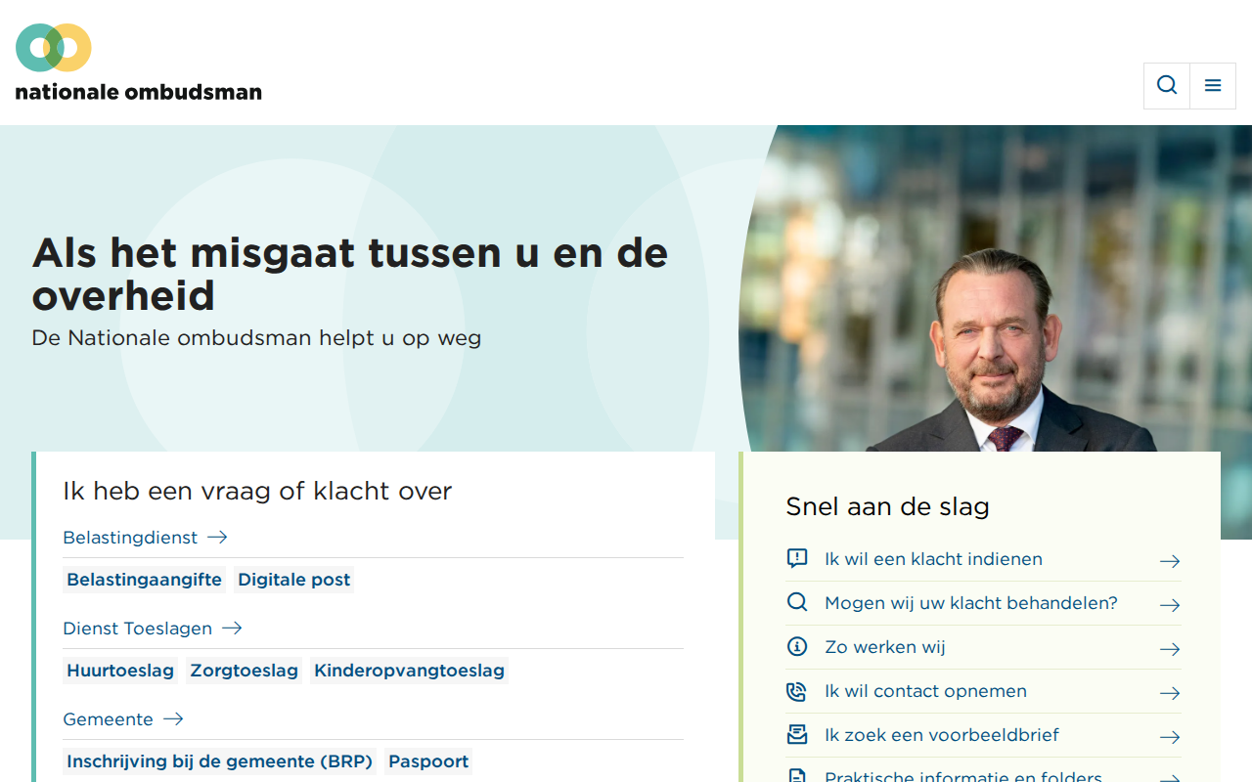Click text 'De Nationale ombudsman helpt u op weg'
1252x782 pixels.
[x=256, y=338]
